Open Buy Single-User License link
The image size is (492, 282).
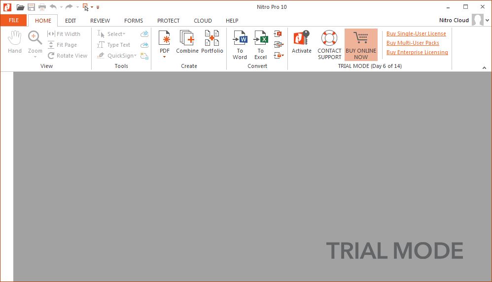416,33
